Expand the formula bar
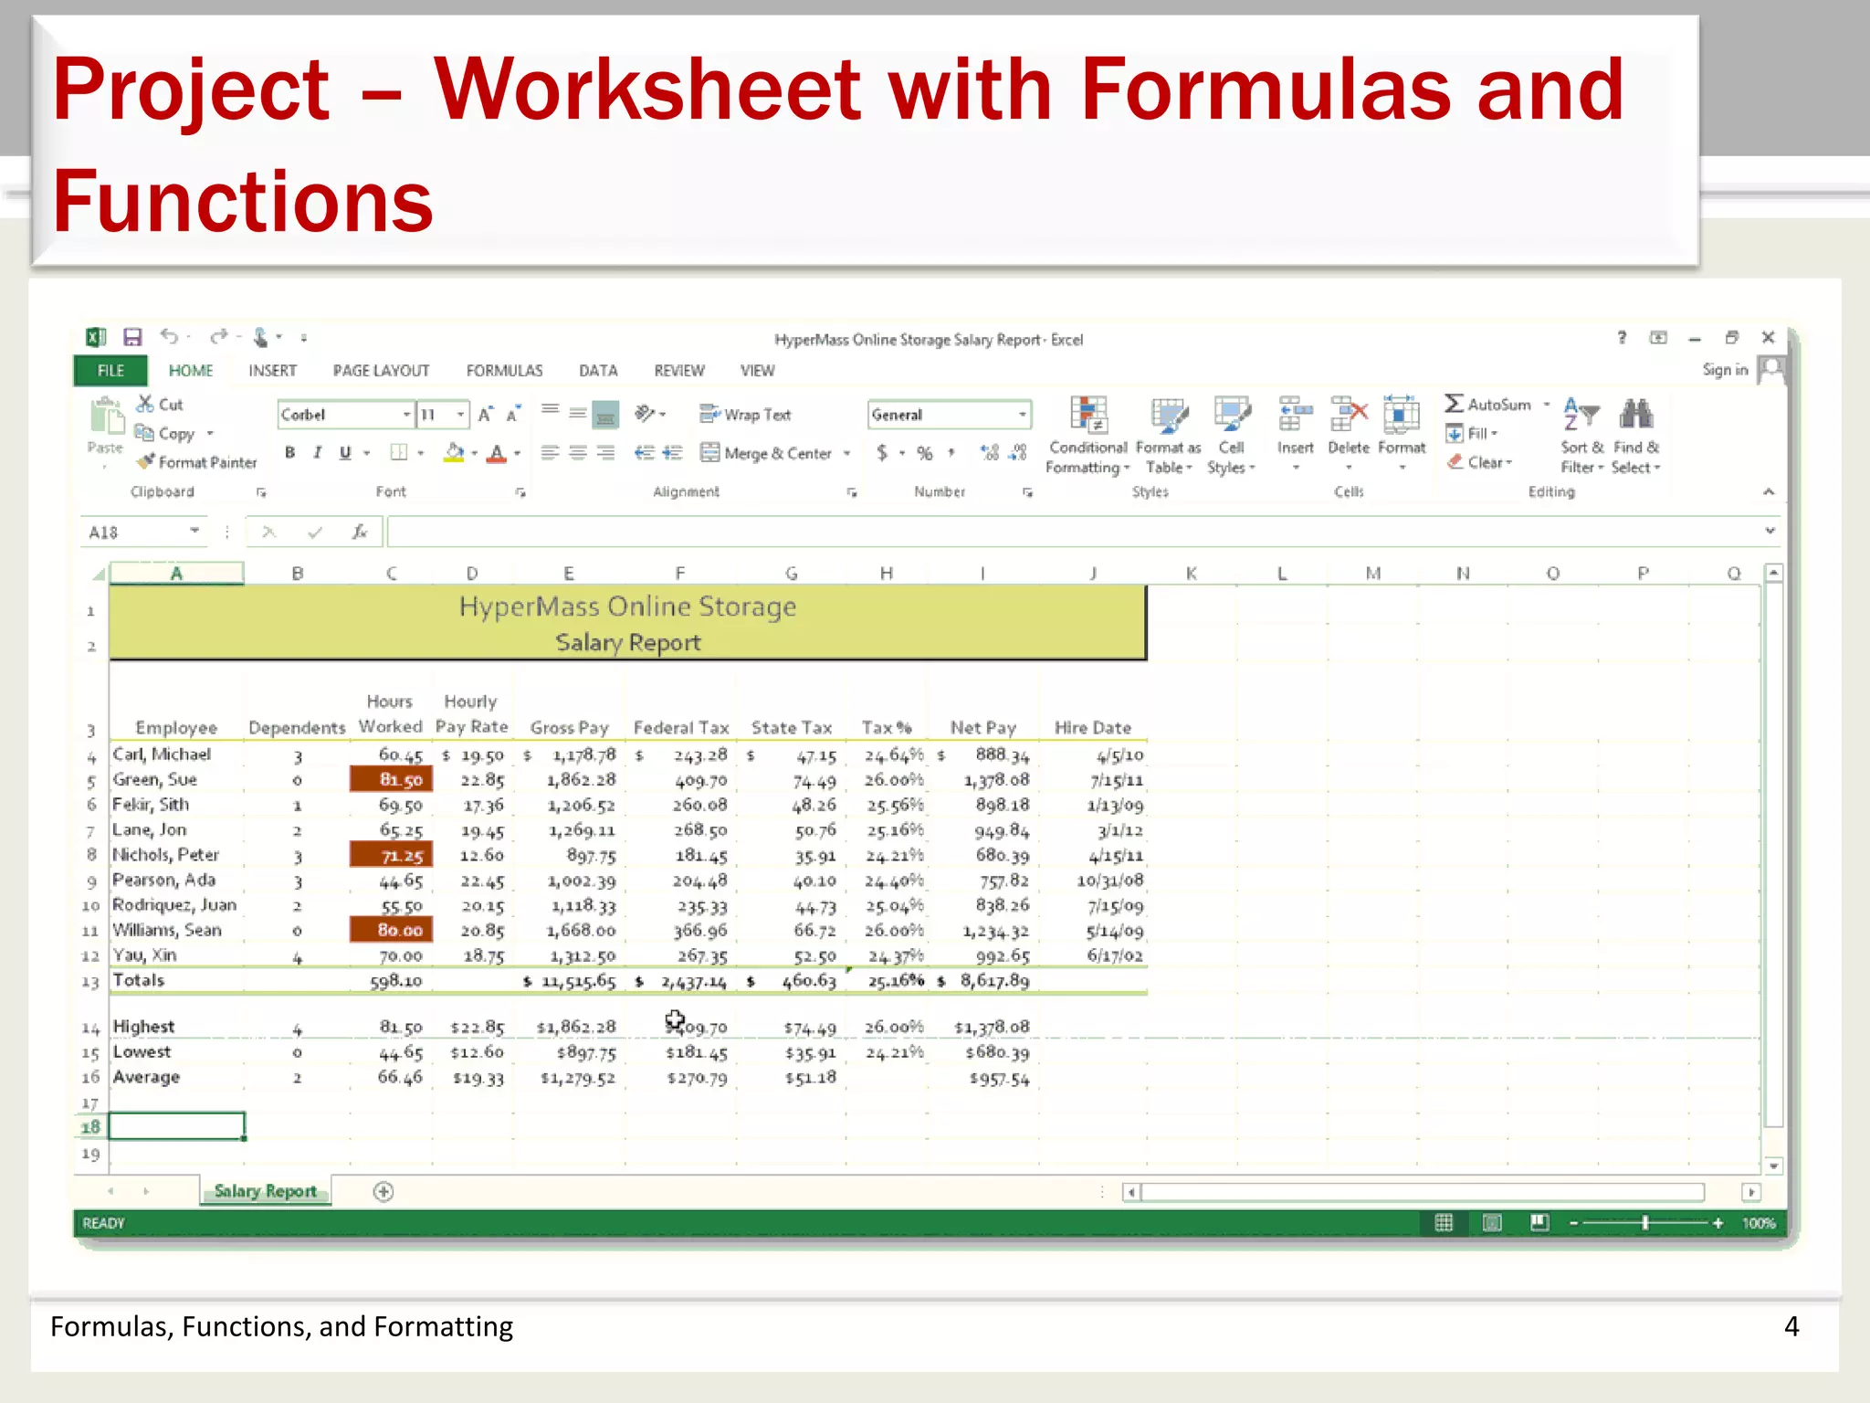Image resolution: width=1870 pixels, height=1403 pixels. coord(1770,531)
